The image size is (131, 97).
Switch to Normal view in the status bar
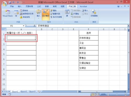coord(93,94)
